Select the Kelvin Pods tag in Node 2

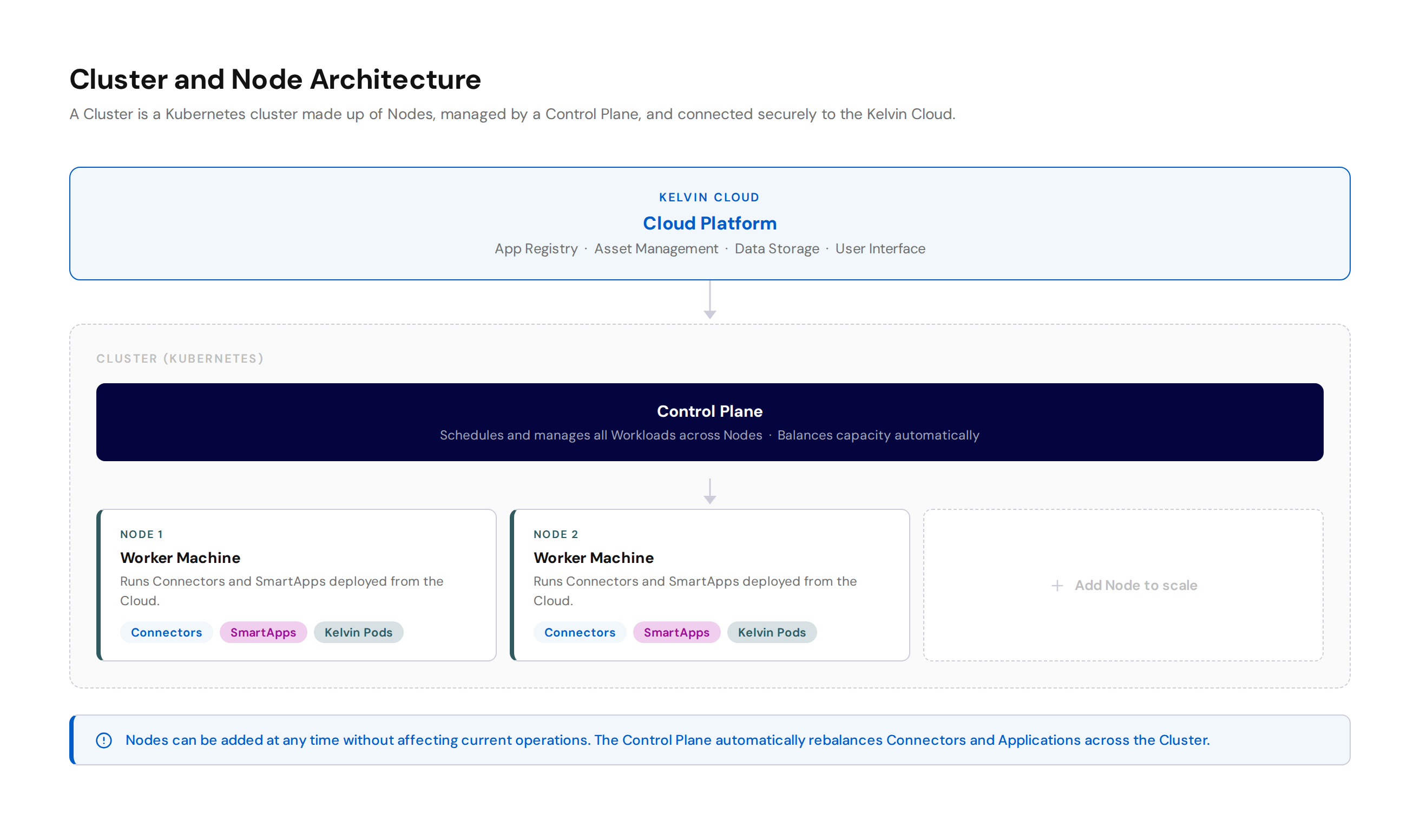tap(772, 632)
